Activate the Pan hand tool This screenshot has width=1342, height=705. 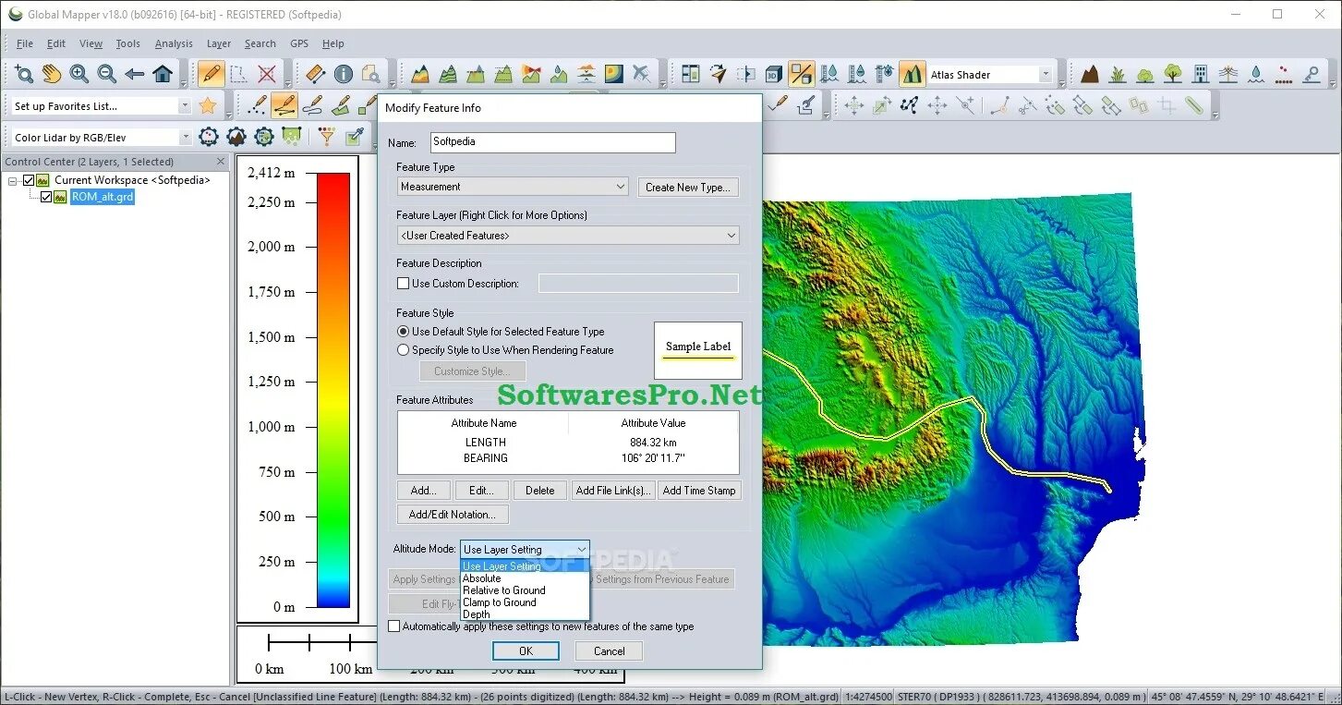[52, 74]
